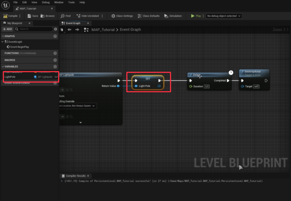This screenshot has width=291, height=201.
Task: Open the File menu
Action: click(x=16, y=2)
